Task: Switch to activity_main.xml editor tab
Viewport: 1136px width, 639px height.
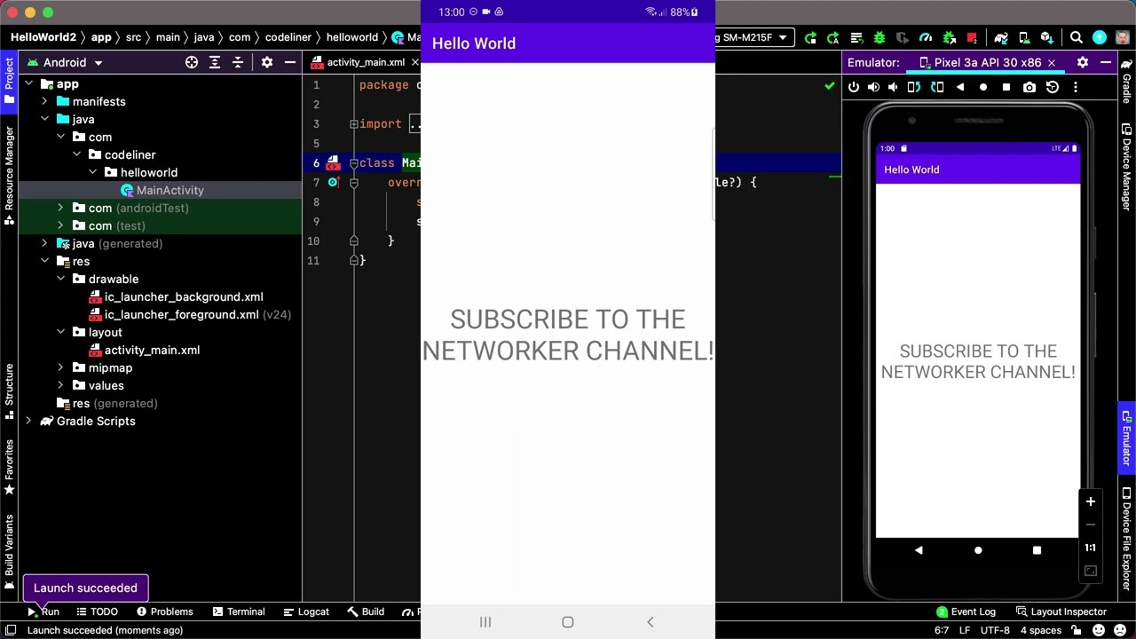Action: tap(366, 62)
